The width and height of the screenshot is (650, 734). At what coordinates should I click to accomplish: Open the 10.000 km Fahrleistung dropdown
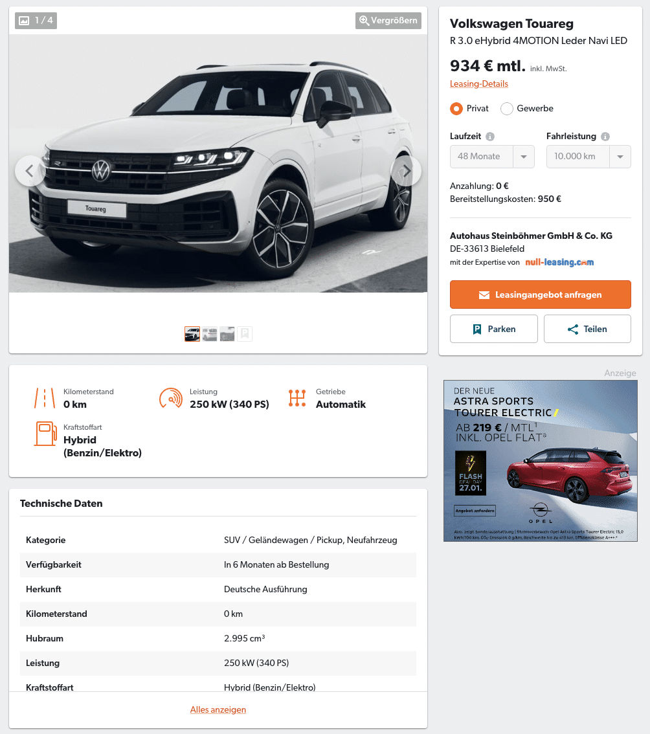tap(588, 157)
